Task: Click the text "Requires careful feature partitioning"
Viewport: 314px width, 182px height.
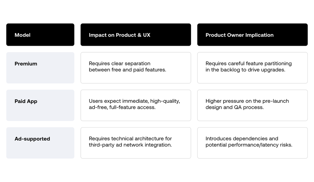Action: coord(249,64)
